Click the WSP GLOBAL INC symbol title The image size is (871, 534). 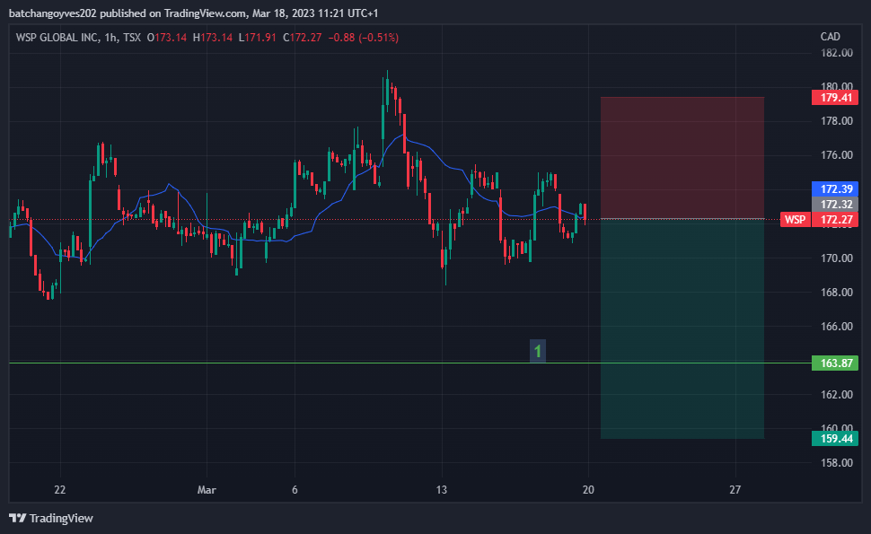point(57,38)
